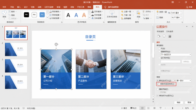The height and width of the screenshot is (110, 196).
Task: Open the 1.1 第一部分 slide dropdown
Action: 182,81
